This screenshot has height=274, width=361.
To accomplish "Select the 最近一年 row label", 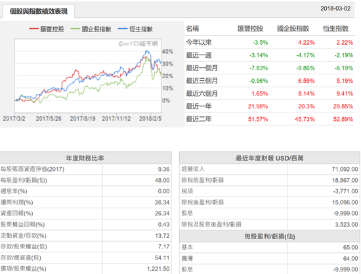I will click(x=199, y=106).
